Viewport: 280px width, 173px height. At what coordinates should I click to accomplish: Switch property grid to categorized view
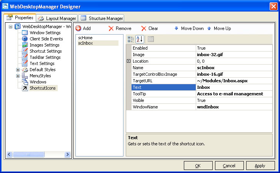pyautogui.click(x=131, y=39)
